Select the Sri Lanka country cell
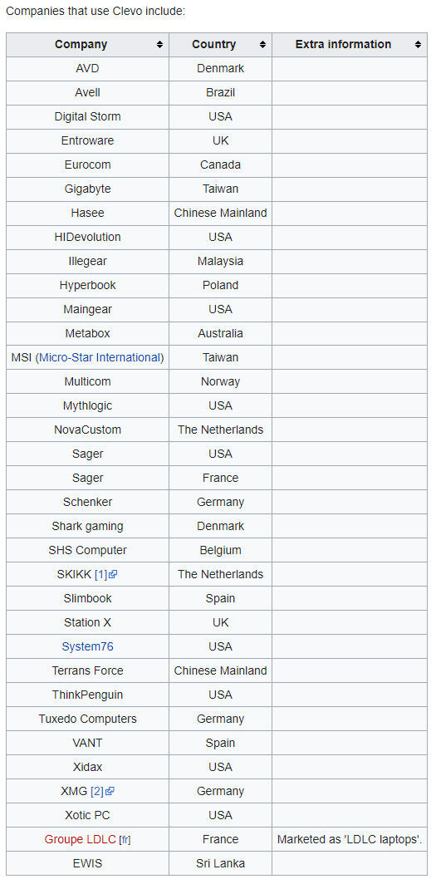The width and height of the screenshot is (436, 884). pyautogui.click(x=220, y=864)
